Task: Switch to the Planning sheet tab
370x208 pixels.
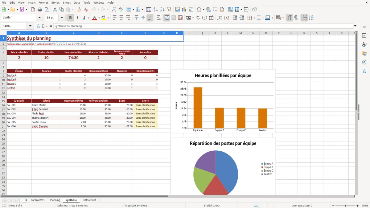Action: (x=55, y=200)
